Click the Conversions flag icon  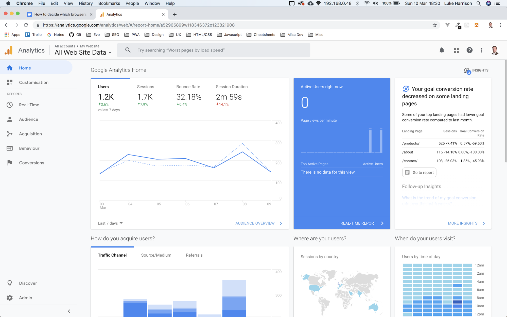[x=10, y=163]
